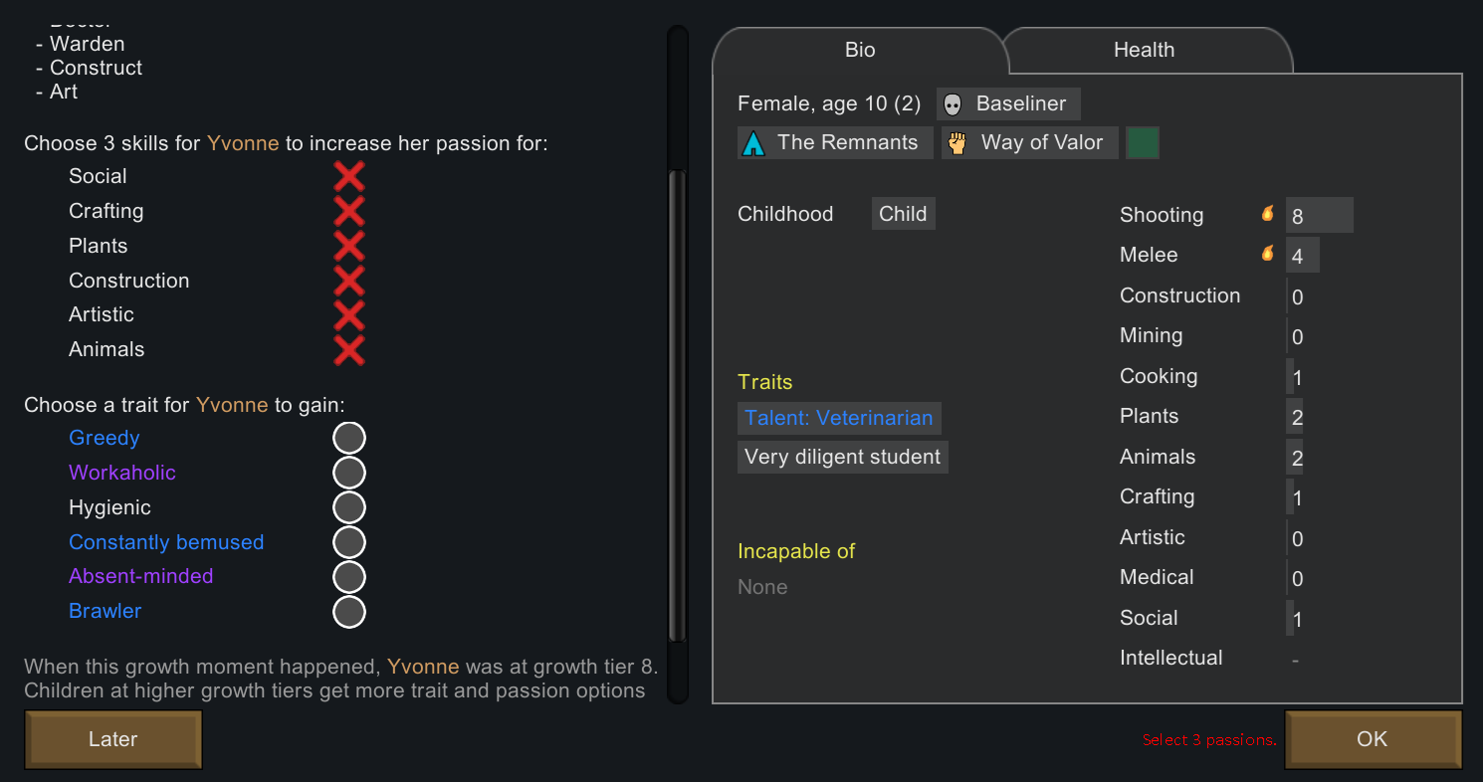Screen dimensions: 1483x782
Task: Click the green favorite color swatch
Action: (x=1143, y=143)
